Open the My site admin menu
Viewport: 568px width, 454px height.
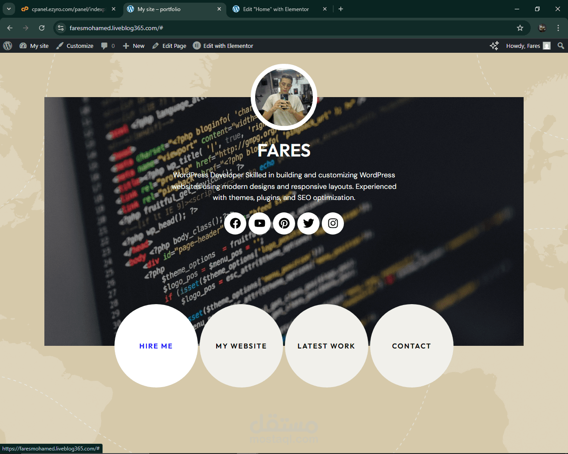click(x=34, y=46)
